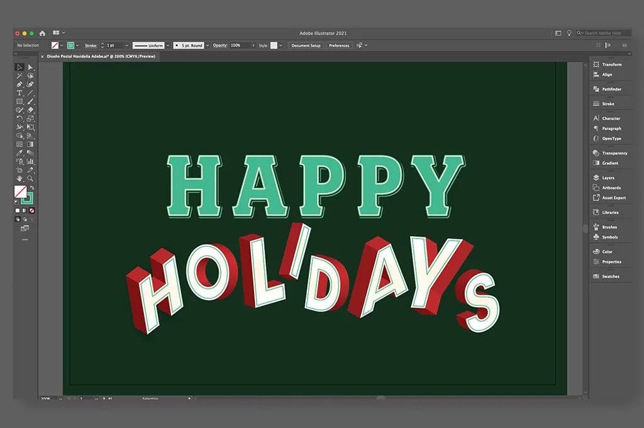The image size is (644, 428).
Task: Grab the Hand tool
Action: [20, 179]
